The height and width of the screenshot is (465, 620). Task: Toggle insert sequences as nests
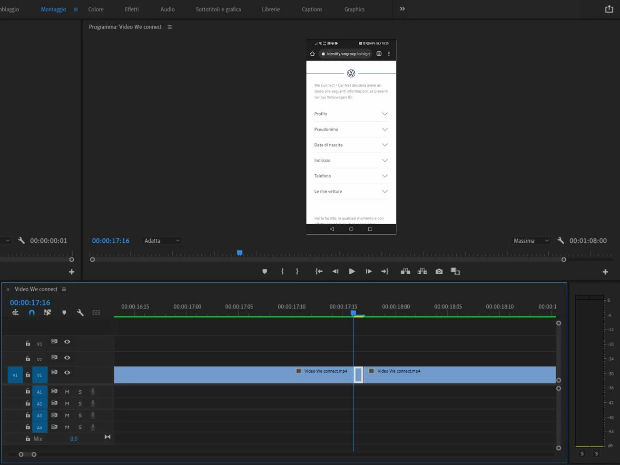pos(15,313)
